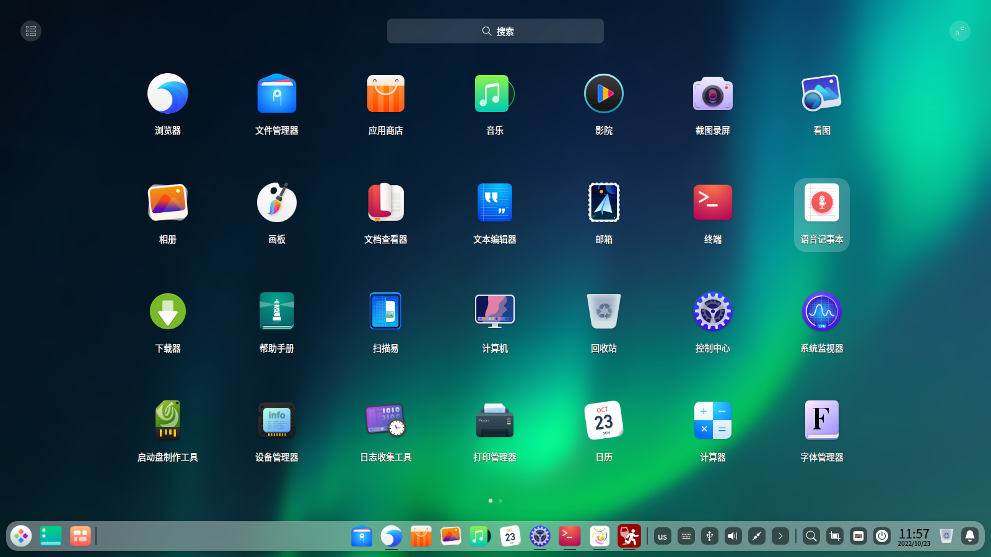The width and height of the screenshot is (991, 557).
Task: Launch the 画板 drawing app
Action: 277,202
